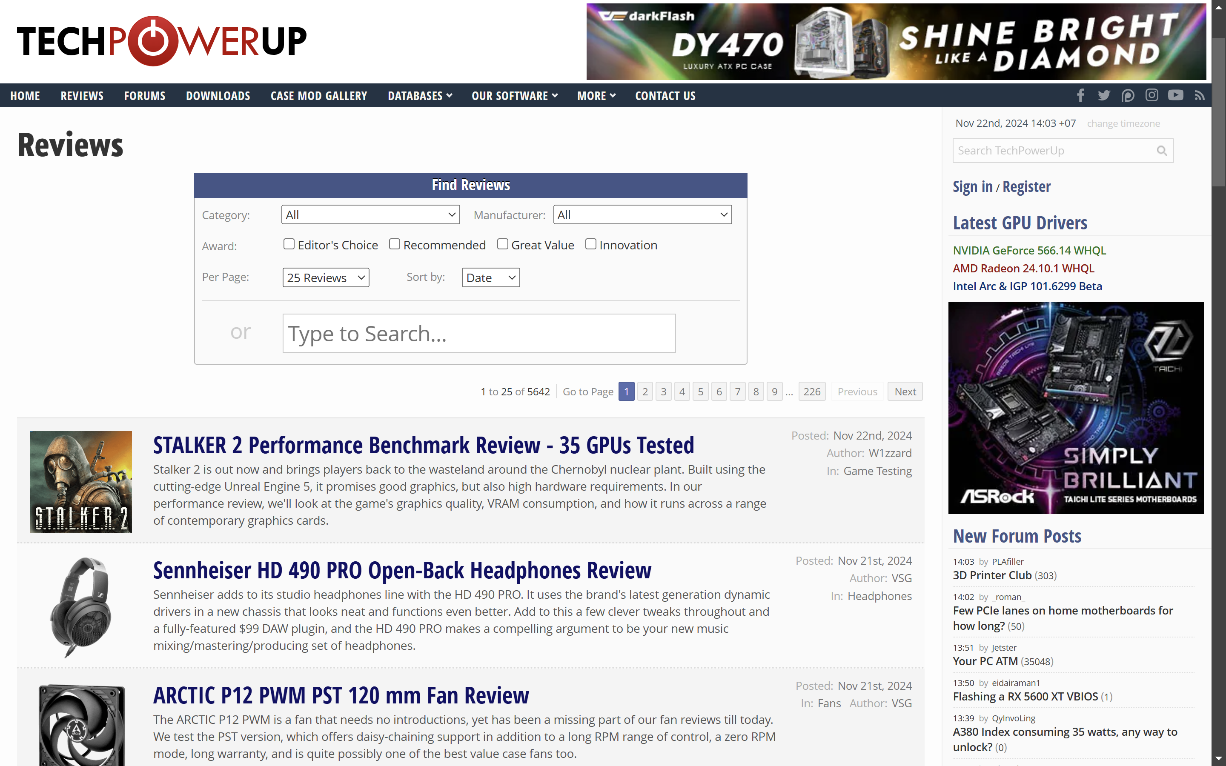Click the TechPowerUp logo
The image size is (1226, 766).
(x=162, y=40)
